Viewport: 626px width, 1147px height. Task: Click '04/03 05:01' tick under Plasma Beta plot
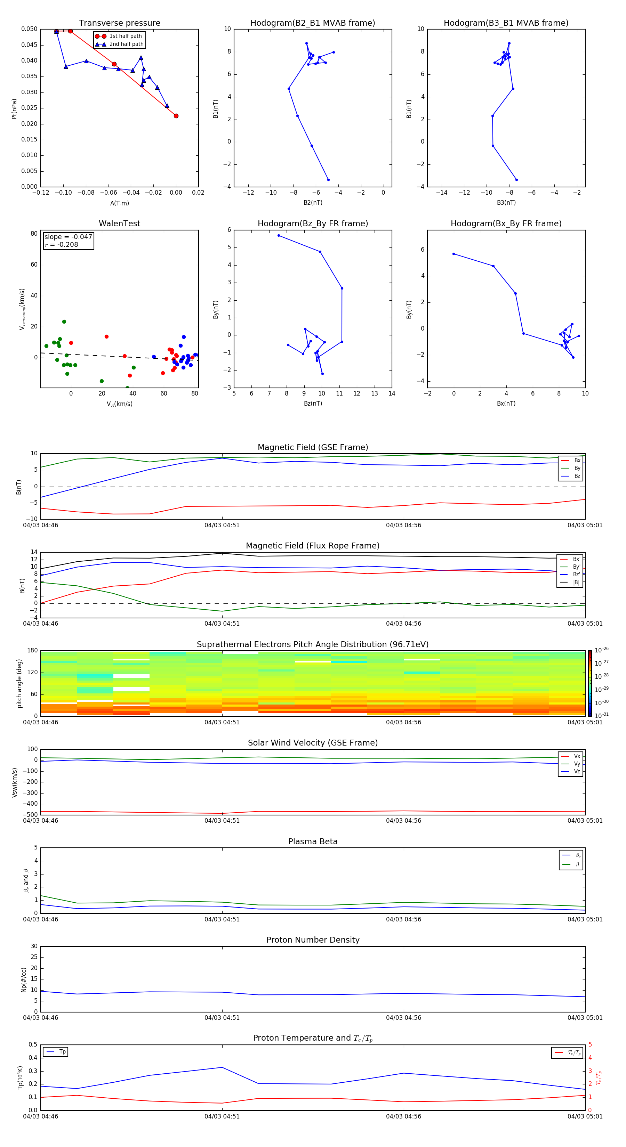tap(585, 919)
